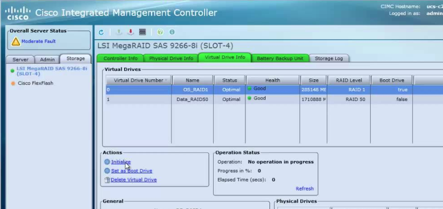
Task: Click the Initialize action link
Action: point(121,162)
